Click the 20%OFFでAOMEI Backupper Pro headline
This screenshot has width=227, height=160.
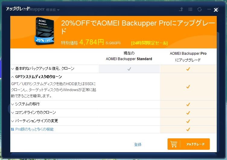[x=138, y=27]
